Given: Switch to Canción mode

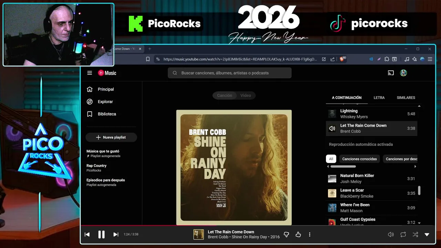Looking at the screenshot, I should click(224, 95).
